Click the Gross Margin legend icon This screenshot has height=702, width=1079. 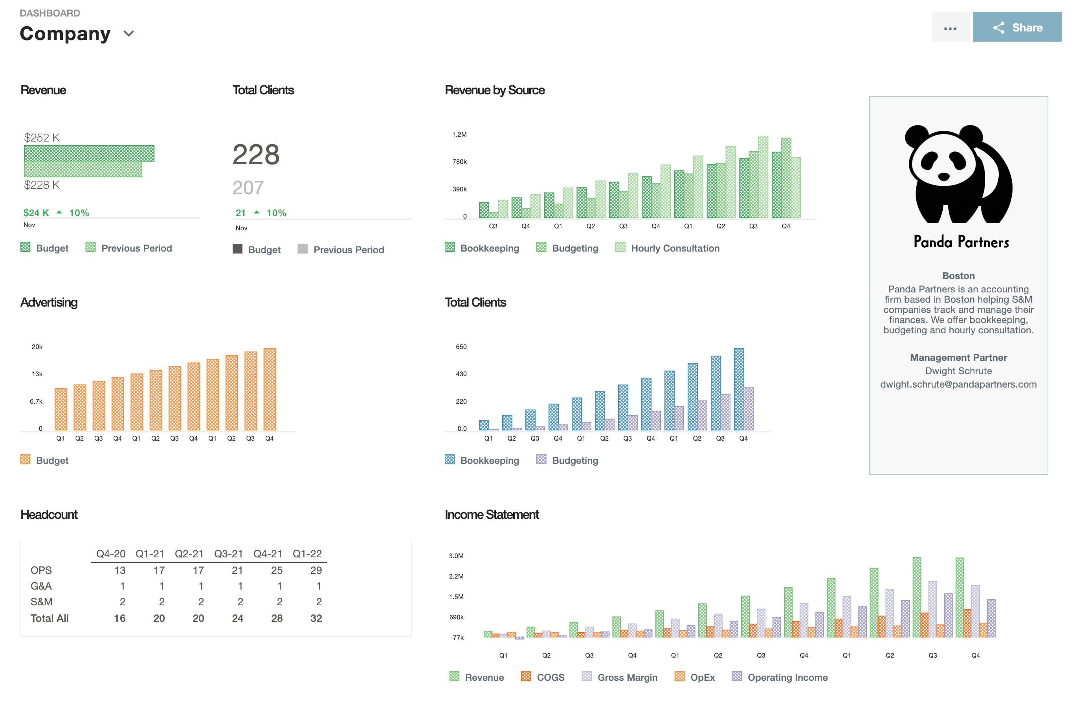pos(587,676)
